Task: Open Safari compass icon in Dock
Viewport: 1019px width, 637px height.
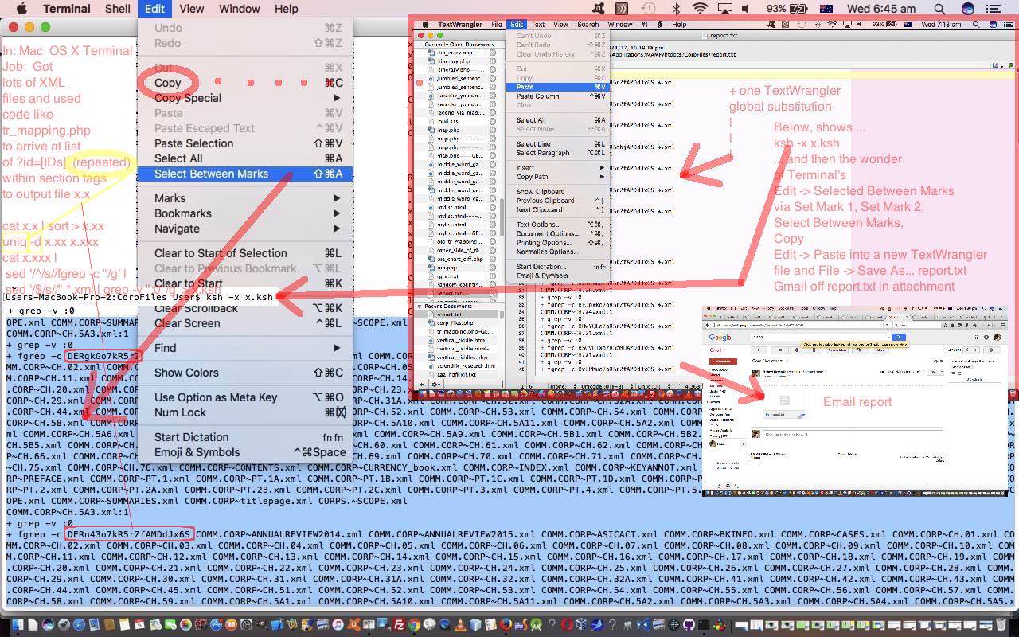Action: (x=79, y=625)
